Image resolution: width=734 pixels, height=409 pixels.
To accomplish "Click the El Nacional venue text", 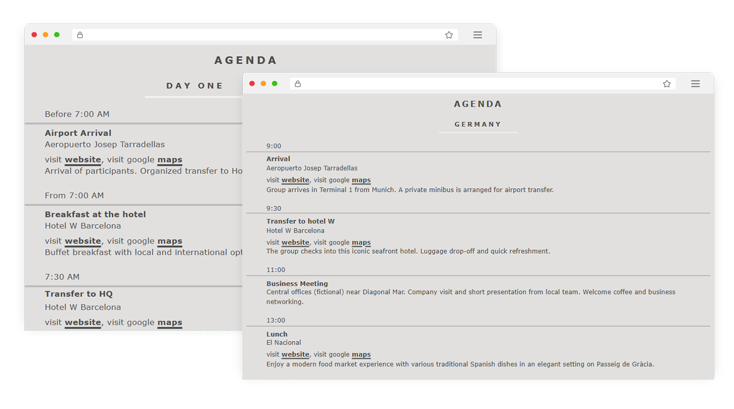I will click(x=284, y=342).
